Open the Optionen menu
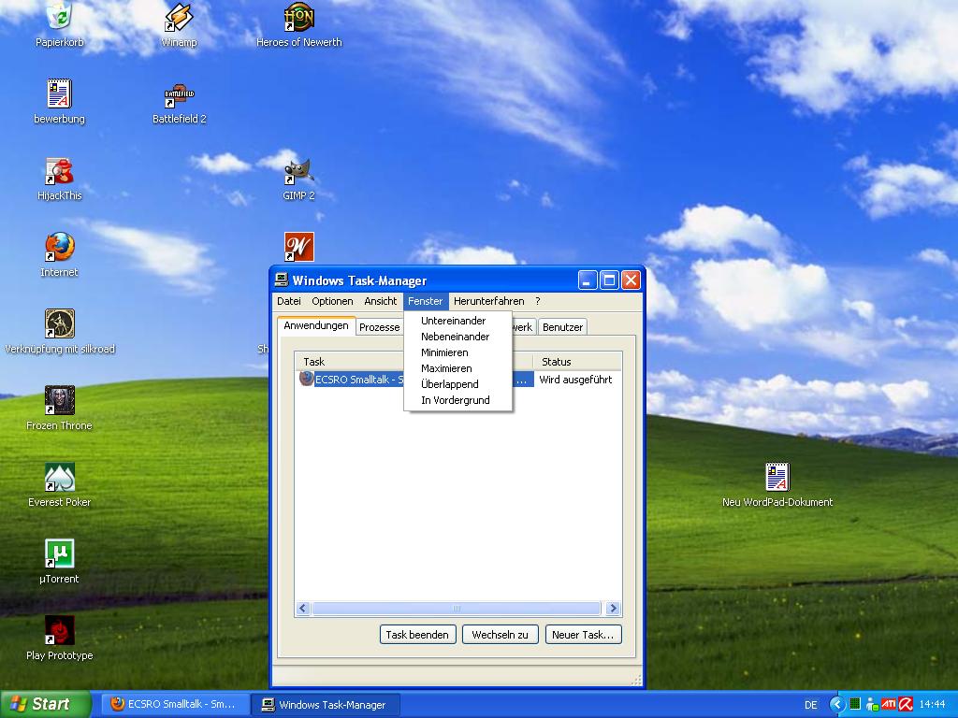This screenshot has height=718, width=958. [332, 301]
